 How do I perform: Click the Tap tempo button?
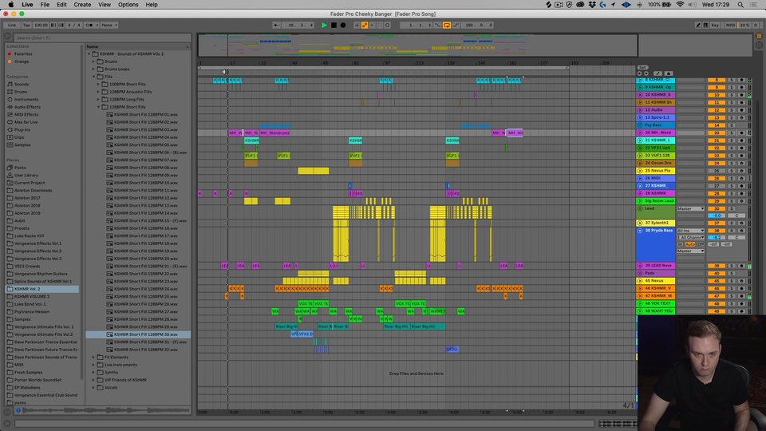[26, 25]
